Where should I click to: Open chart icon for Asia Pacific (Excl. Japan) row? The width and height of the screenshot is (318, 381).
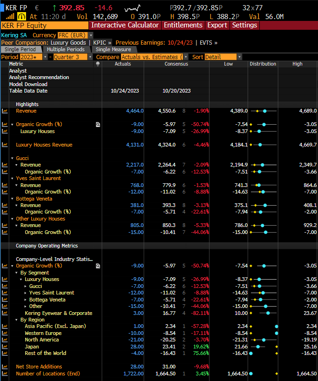tap(5, 326)
